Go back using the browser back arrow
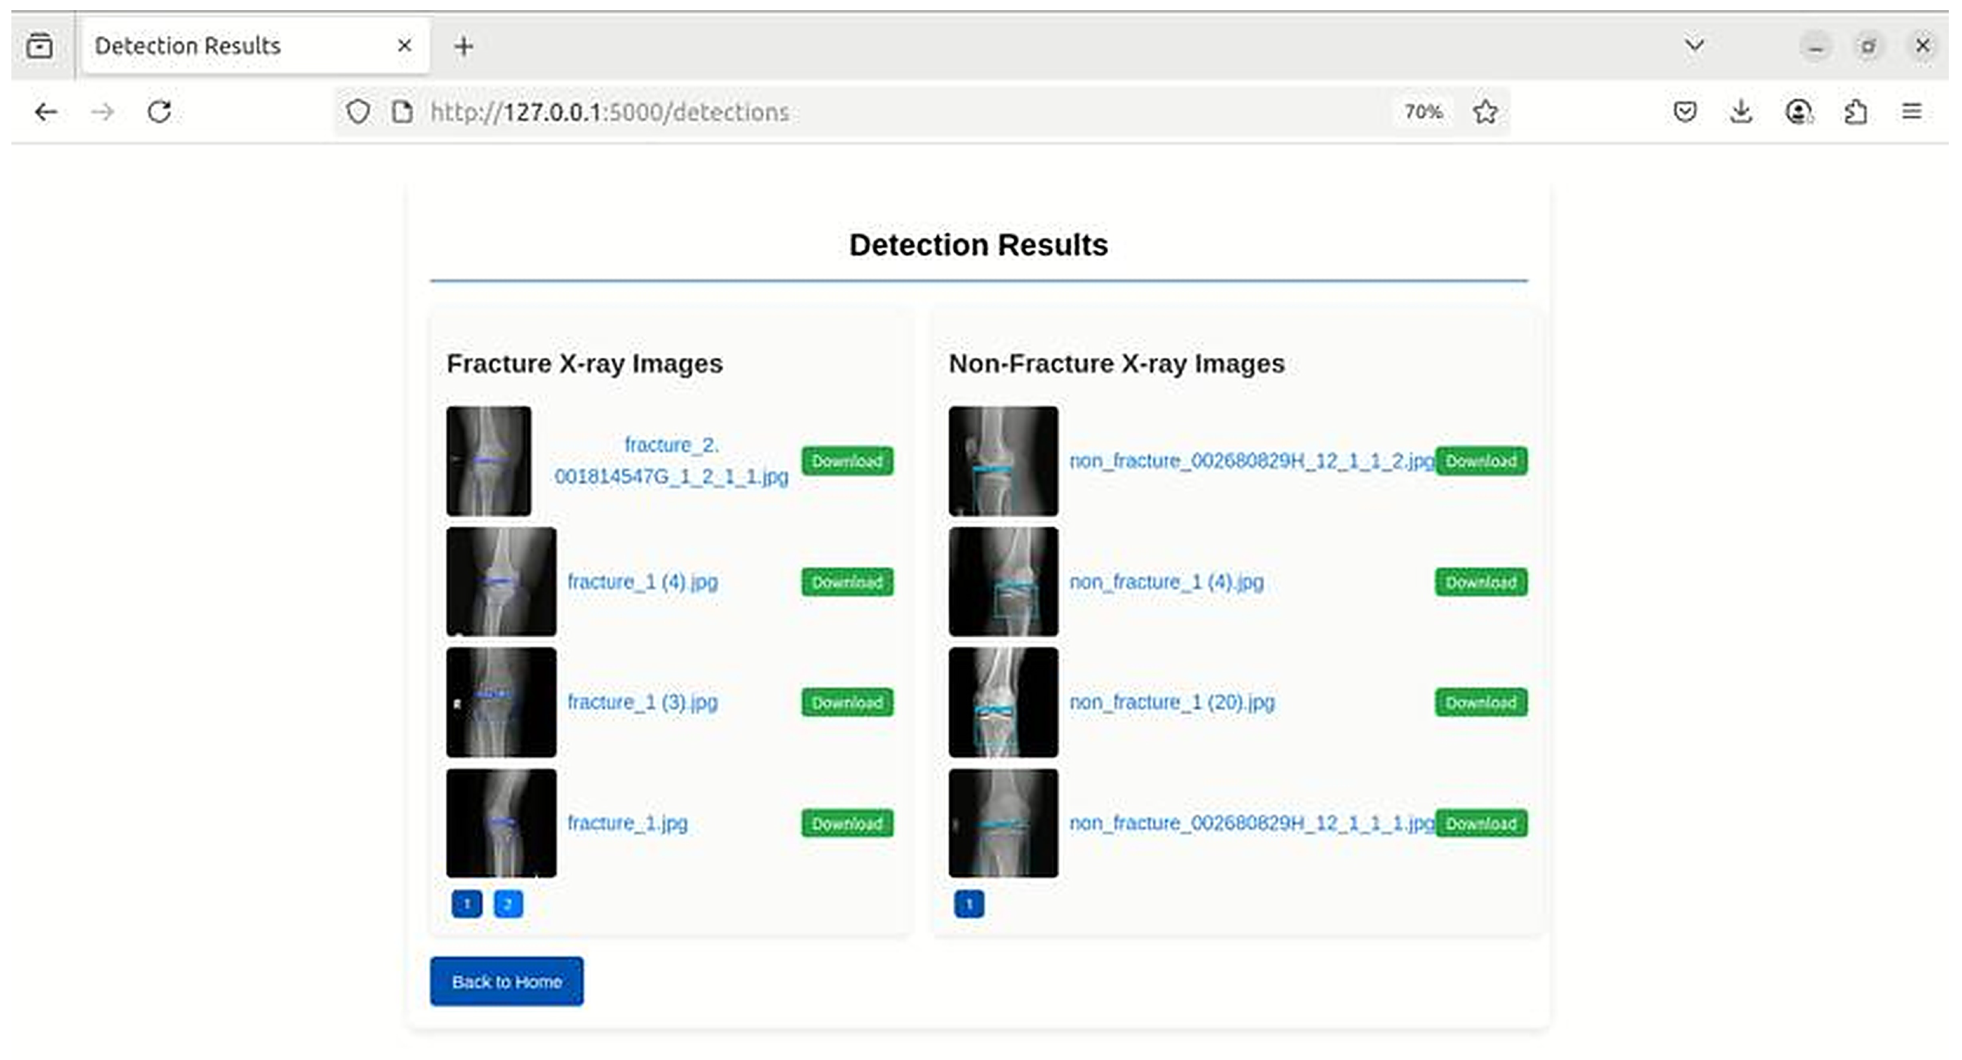1962x1060 pixels. [x=45, y=113]
